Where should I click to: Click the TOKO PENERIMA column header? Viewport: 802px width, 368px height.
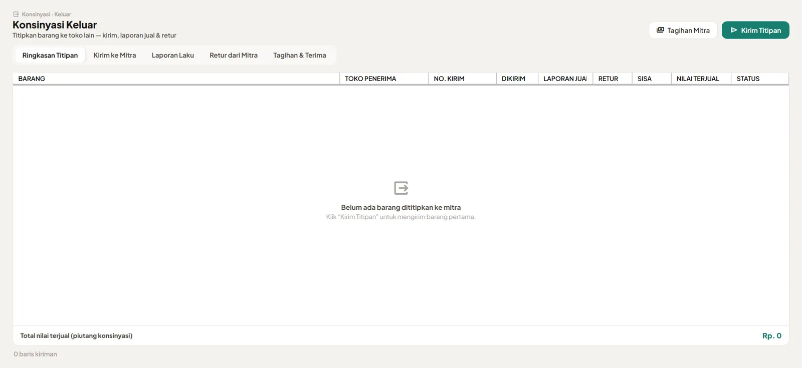384,79
